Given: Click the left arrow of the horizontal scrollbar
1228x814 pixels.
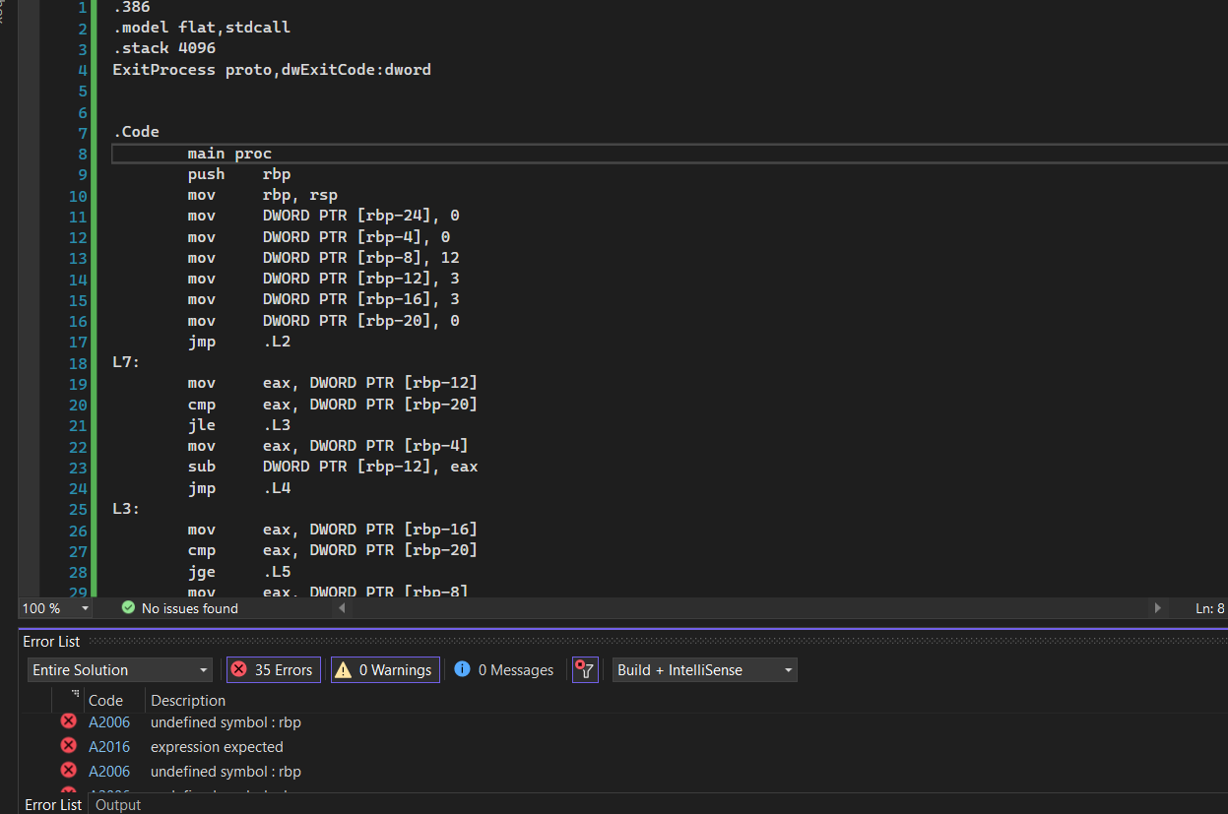Looking at the screenshot, I should coord(343,608).
